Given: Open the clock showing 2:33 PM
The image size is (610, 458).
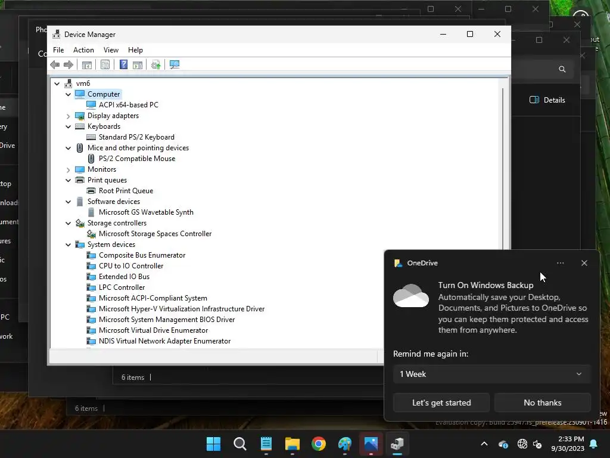Looking at the screenshot, I should pyautogui.click(x=568, y=444).
